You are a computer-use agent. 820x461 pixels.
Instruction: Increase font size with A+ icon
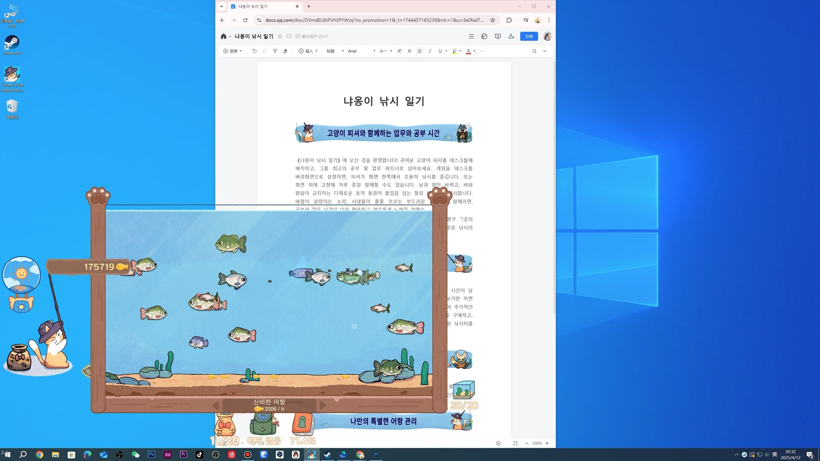coord(399,51)
